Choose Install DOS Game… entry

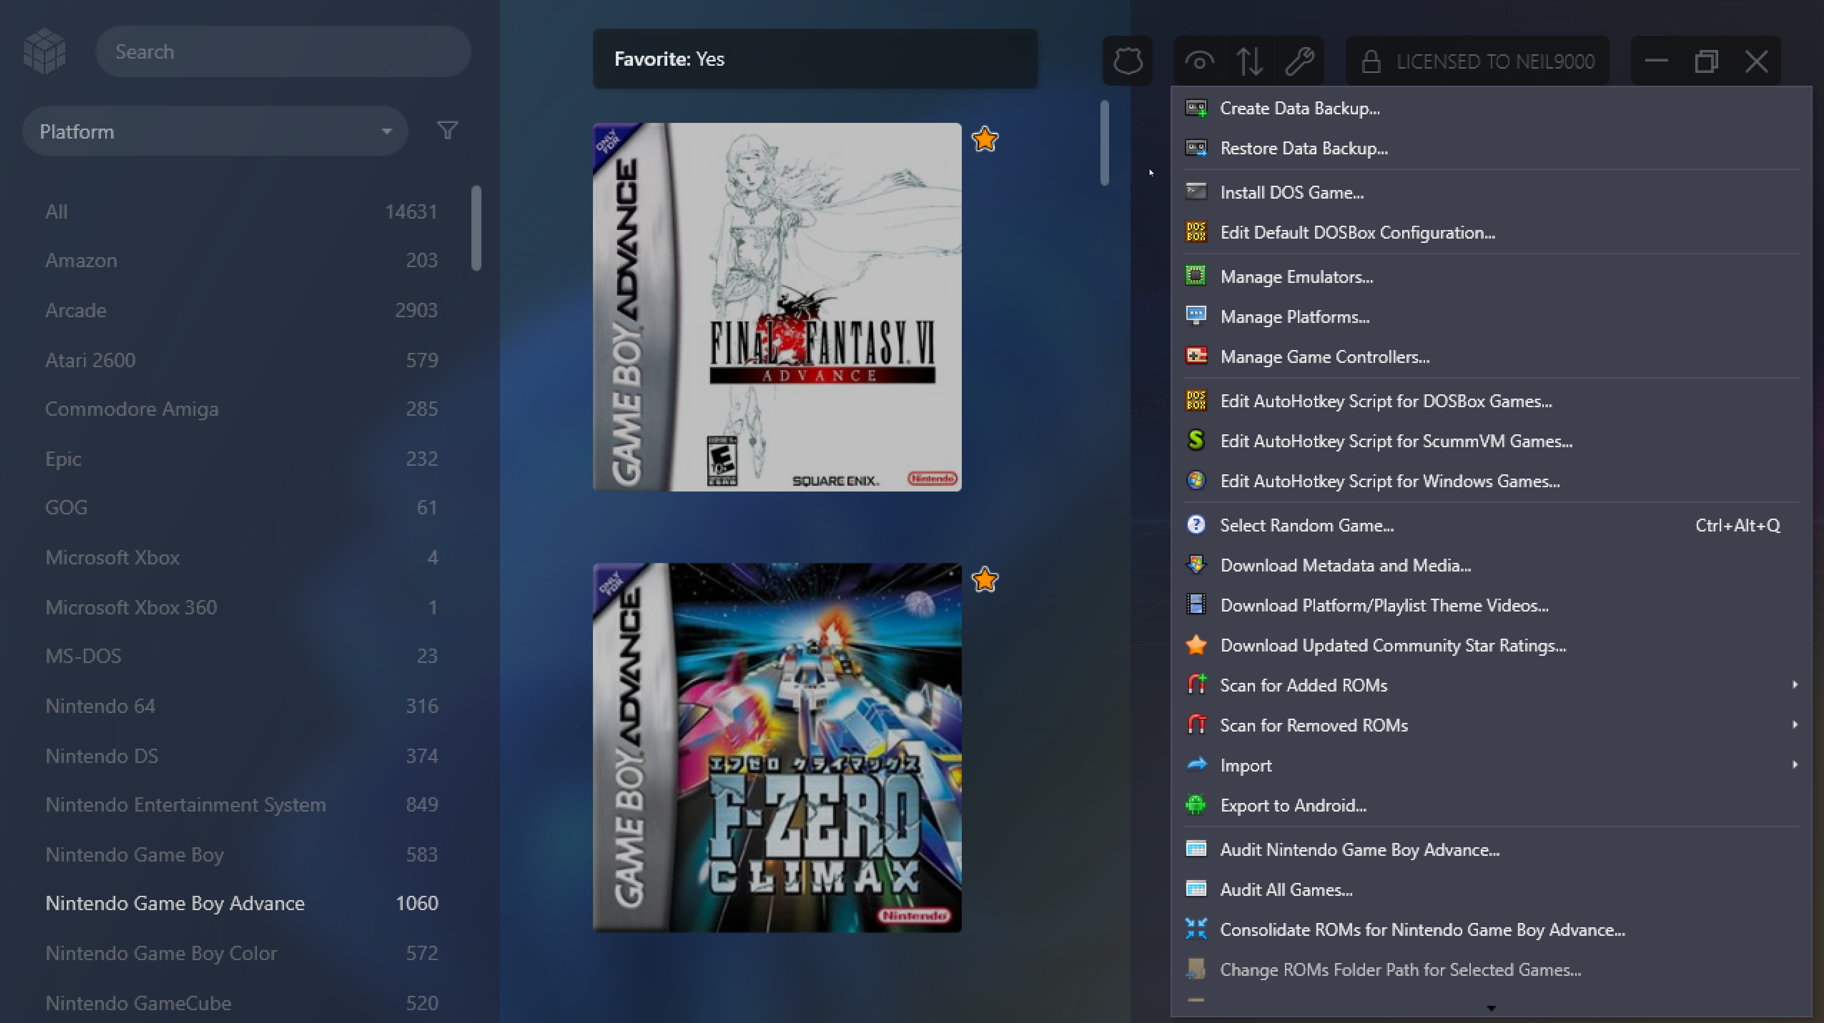coord(1491,192)
